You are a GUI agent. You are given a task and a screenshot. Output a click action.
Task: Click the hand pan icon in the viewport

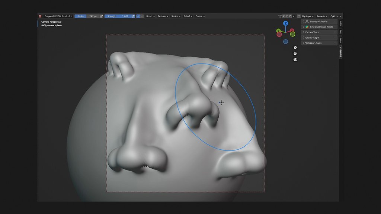[295, 54]
